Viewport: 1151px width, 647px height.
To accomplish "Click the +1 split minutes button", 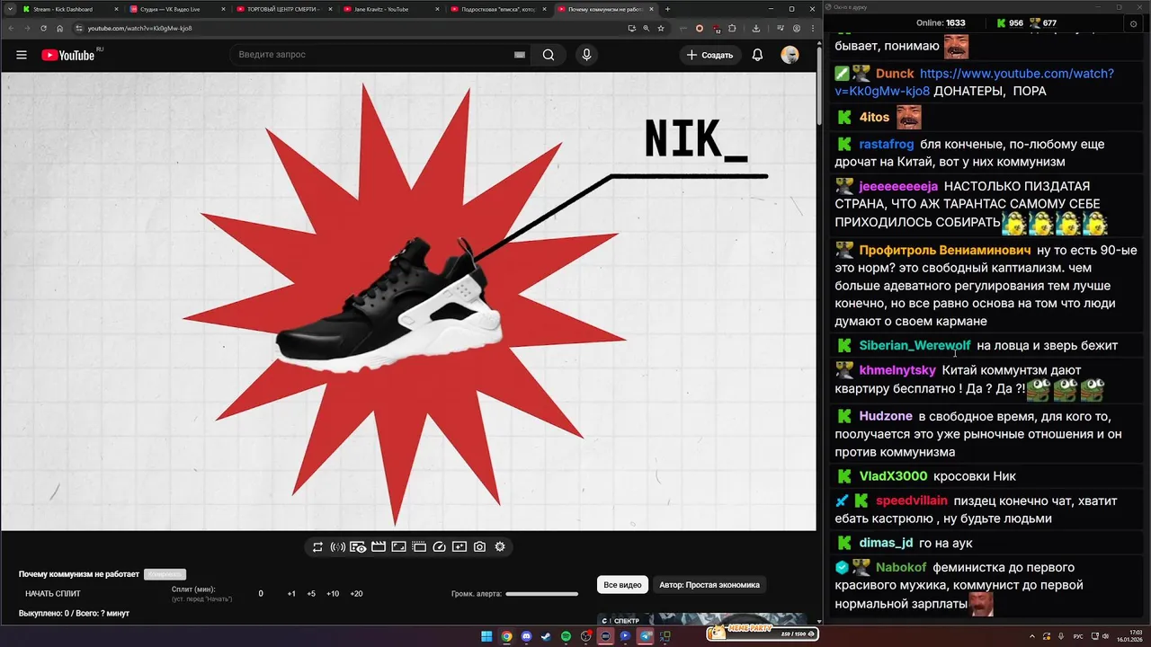I will click(x=291, y=594).
